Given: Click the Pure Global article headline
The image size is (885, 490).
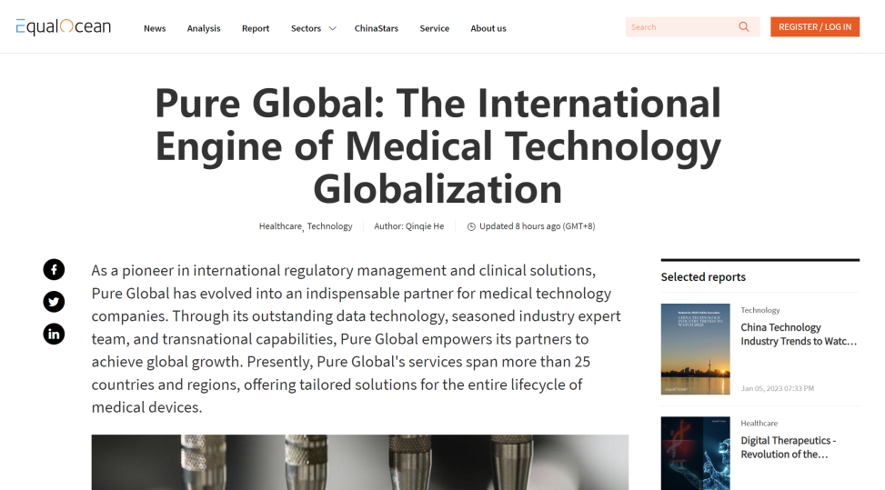Looking at the screenshot, I should (x=438, y=145).
